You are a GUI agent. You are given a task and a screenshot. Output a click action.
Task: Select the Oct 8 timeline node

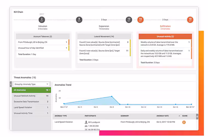[x=79, y=19]
